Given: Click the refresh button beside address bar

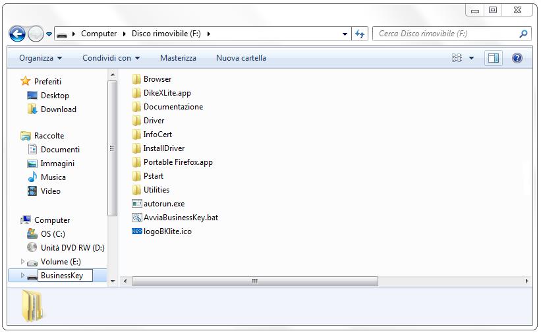Looking at the screenshot, I should [360, 34].
